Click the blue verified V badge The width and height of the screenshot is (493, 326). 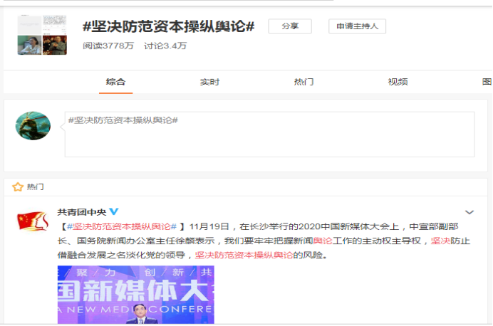pos(113,211)
